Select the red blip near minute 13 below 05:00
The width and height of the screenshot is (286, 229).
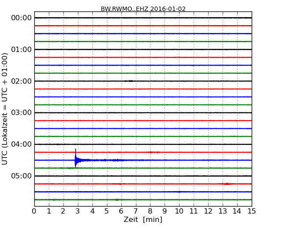coord(227,184)
